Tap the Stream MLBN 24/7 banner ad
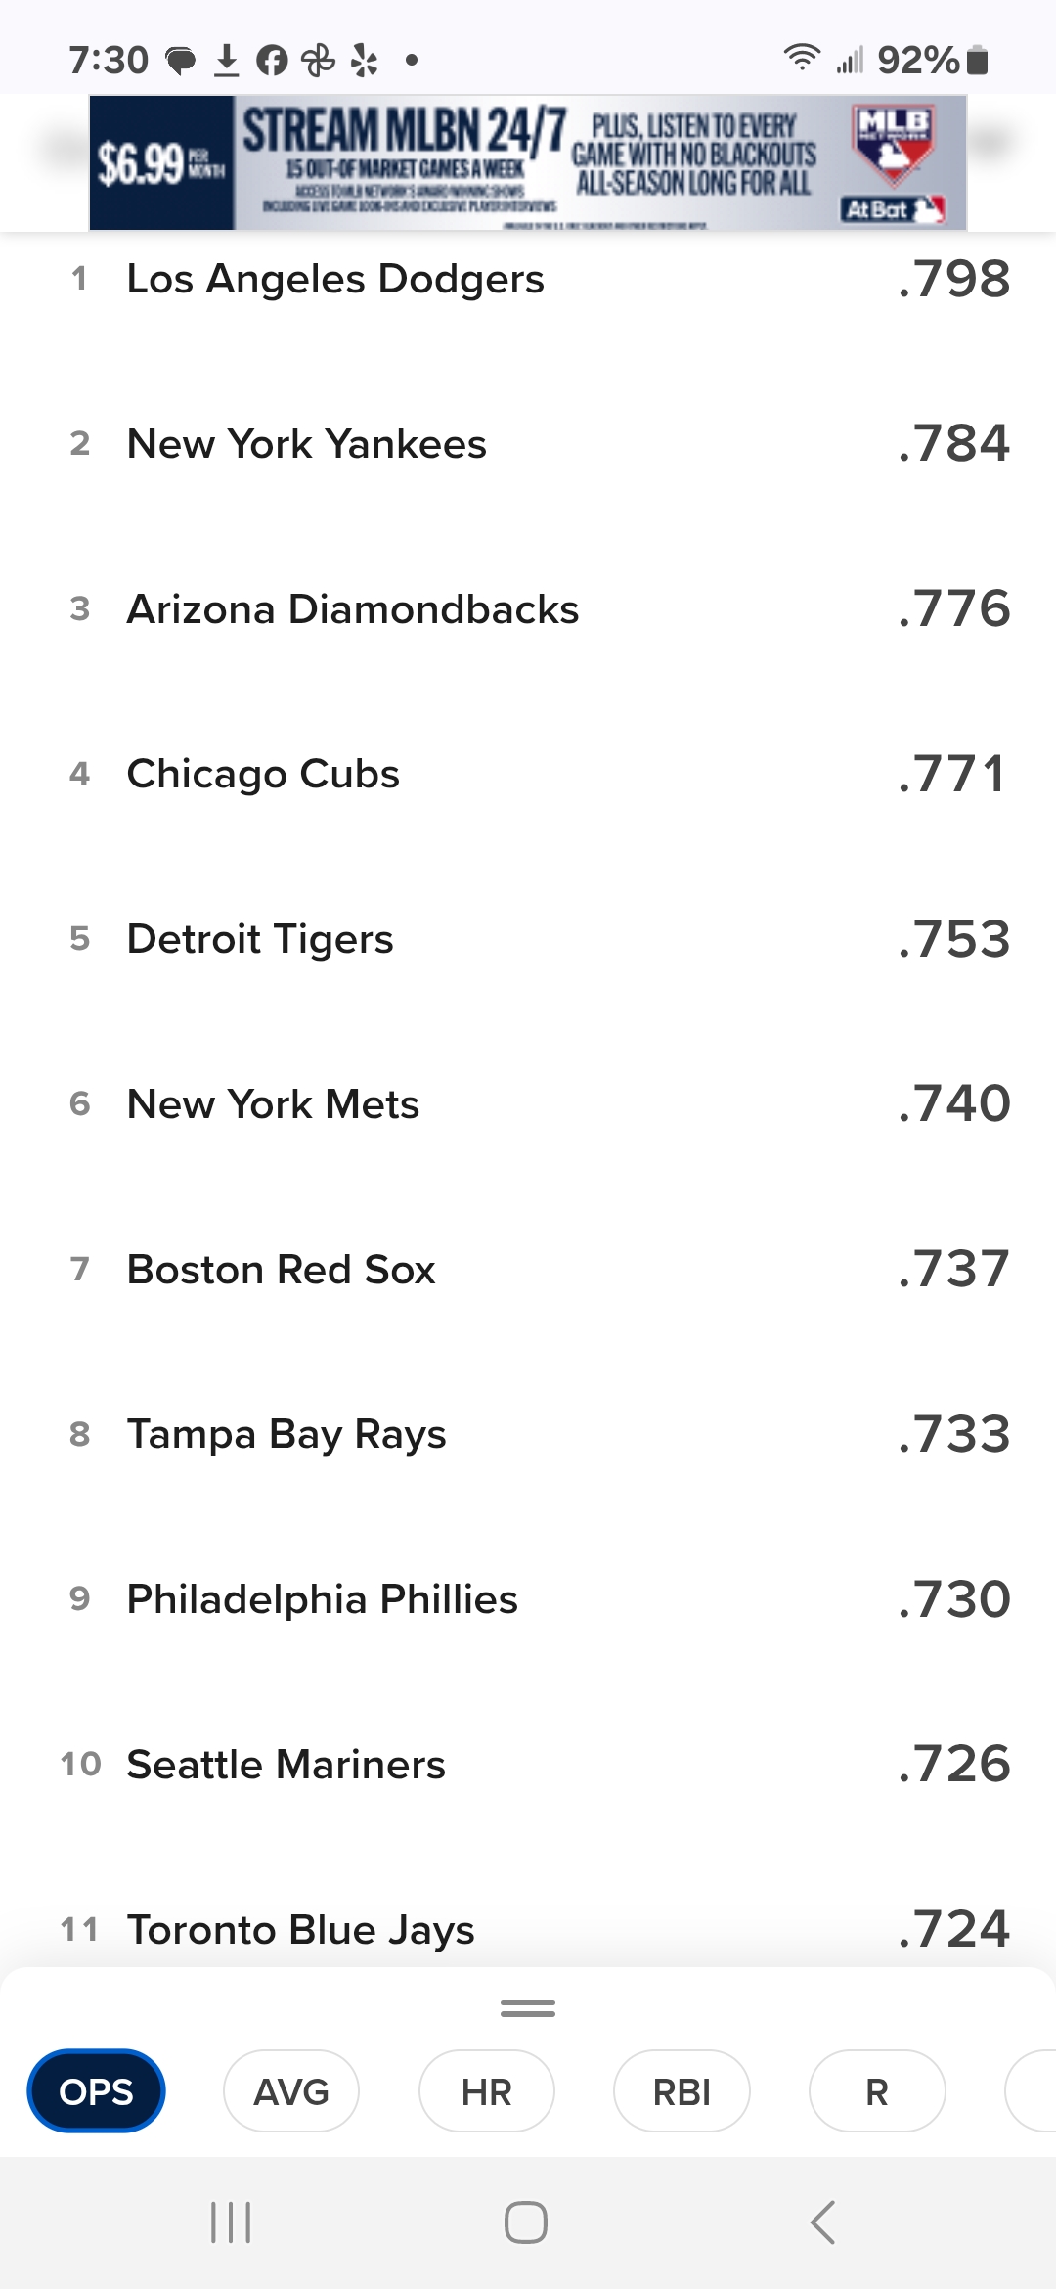The width and height of the screenshot is (1056, 2289). (x=528, y=162)
